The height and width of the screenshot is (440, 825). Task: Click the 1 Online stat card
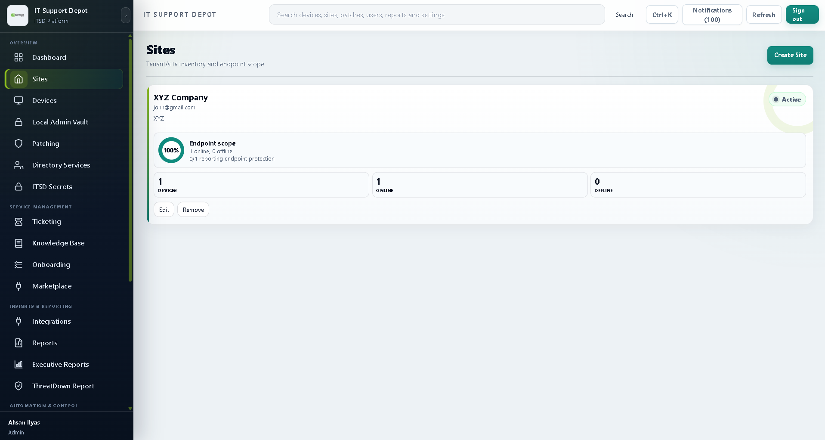(x=480, y=185)
